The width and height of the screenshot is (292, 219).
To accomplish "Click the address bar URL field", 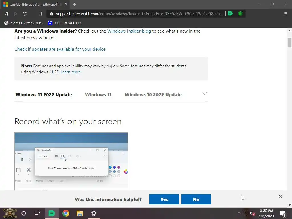I will point(139,14).
